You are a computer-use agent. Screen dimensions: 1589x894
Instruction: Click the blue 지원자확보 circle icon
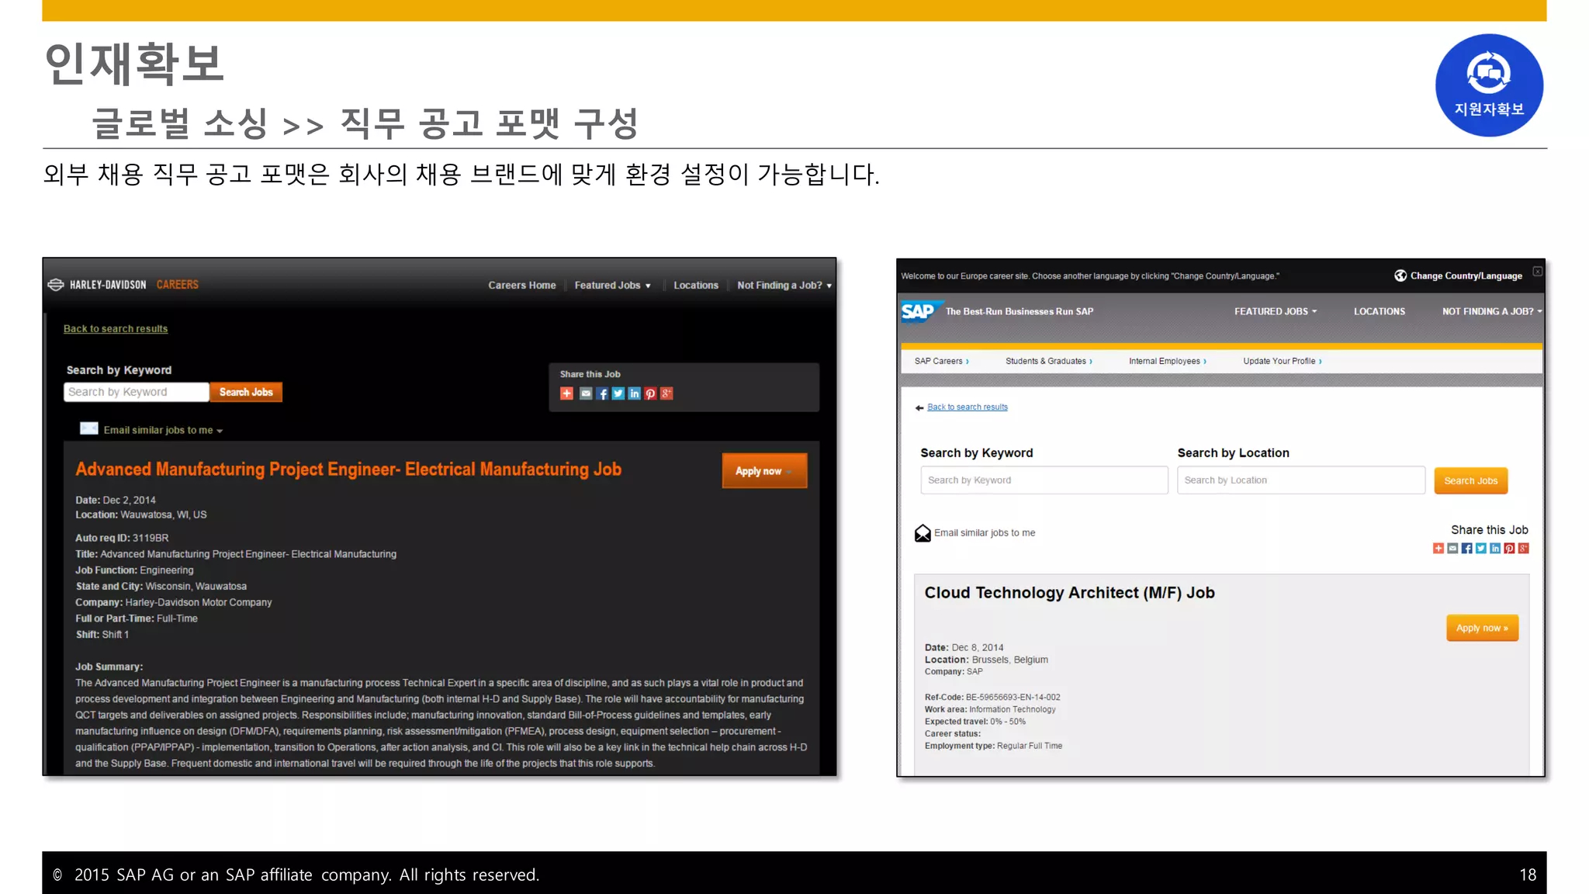point(1489,85)
